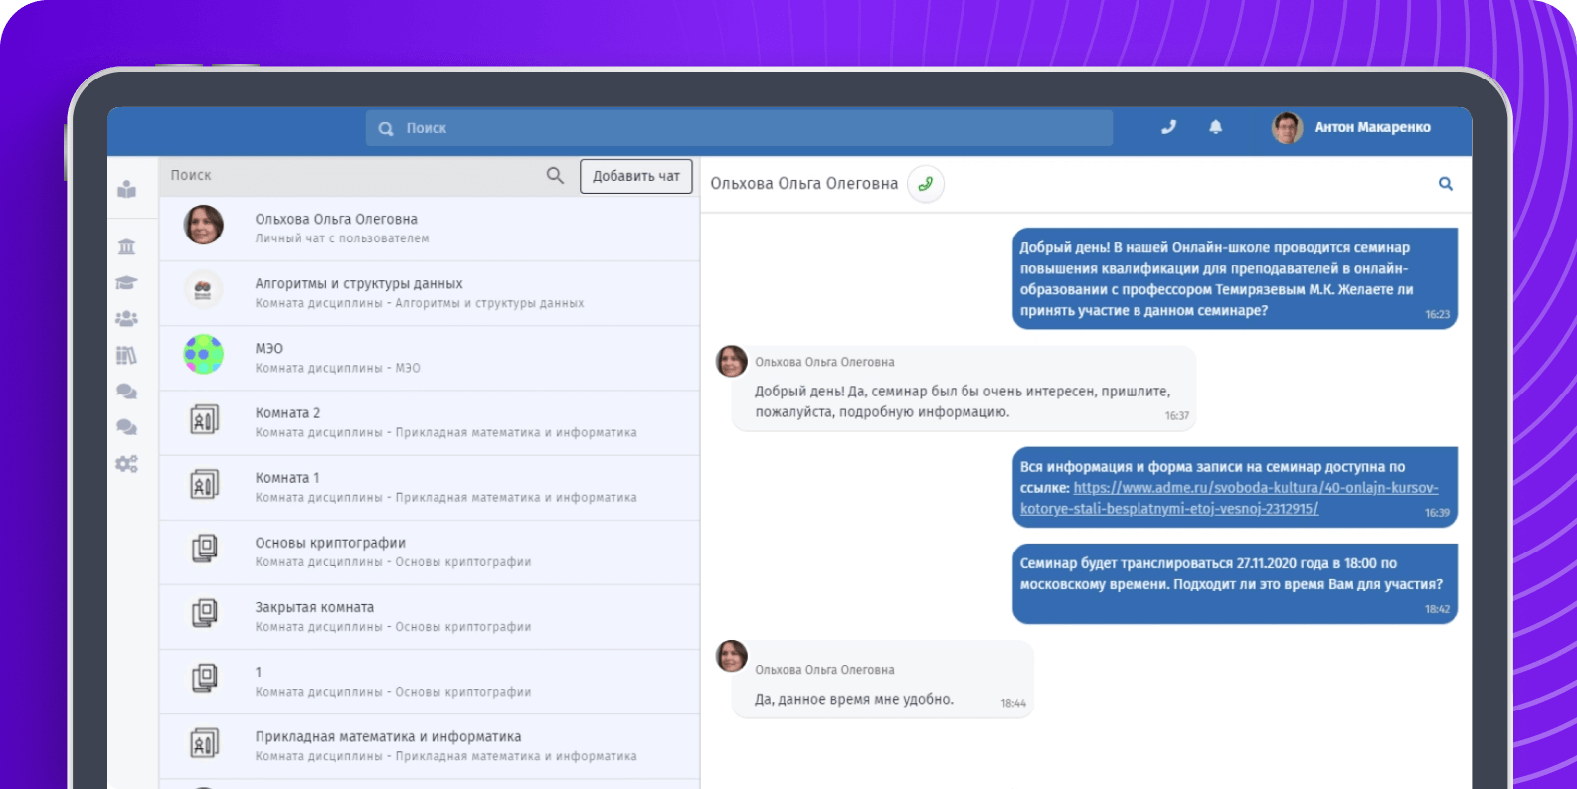The width and height of the screenshot is (1577, 789).
Task: Click the message sent at 16:23
Action: click(1235, 279)
